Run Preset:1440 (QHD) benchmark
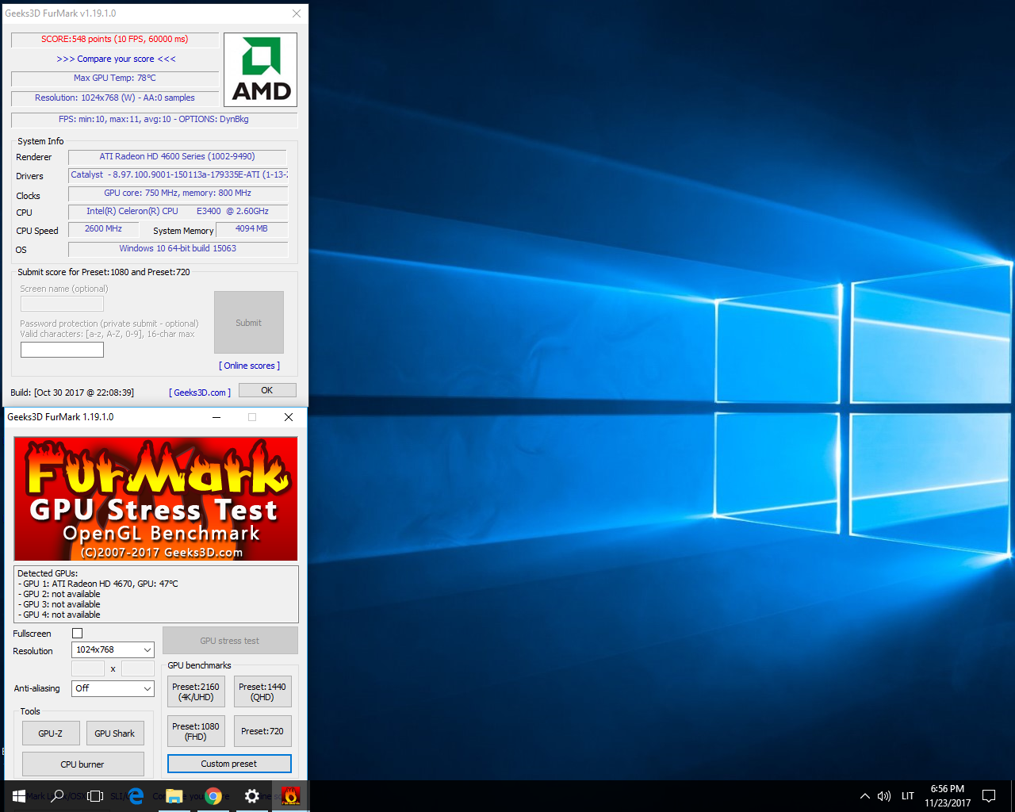 click(x=262, y=691)
